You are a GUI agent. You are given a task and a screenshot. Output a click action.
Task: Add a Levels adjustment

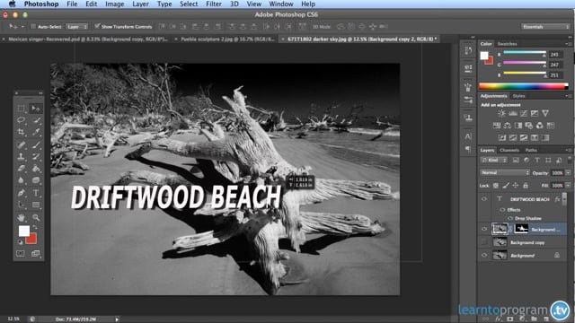point(513,114)
